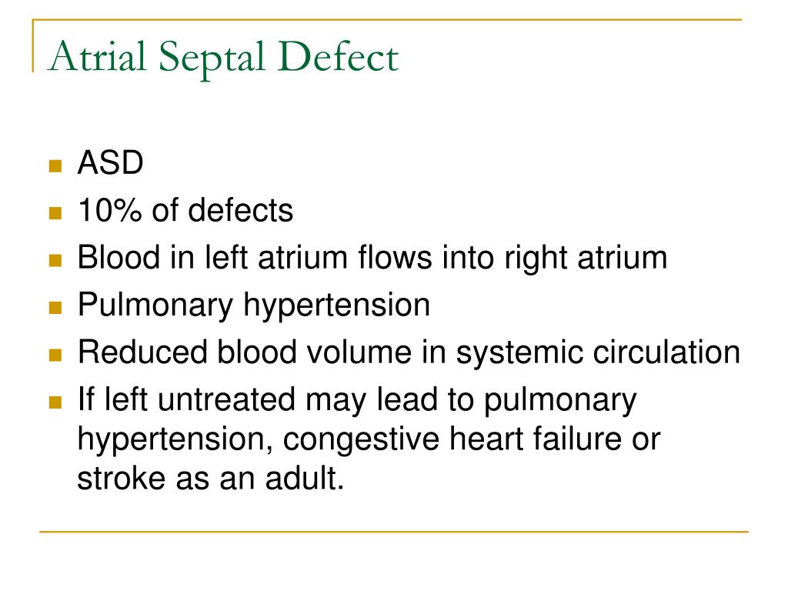
Task: Click the bullet square before 'If left untreated'
Action: click(55, 402)
